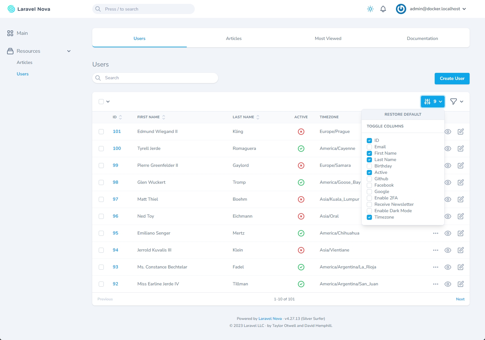Click the Create User button
485x340 pixels.
coord(452,78)
